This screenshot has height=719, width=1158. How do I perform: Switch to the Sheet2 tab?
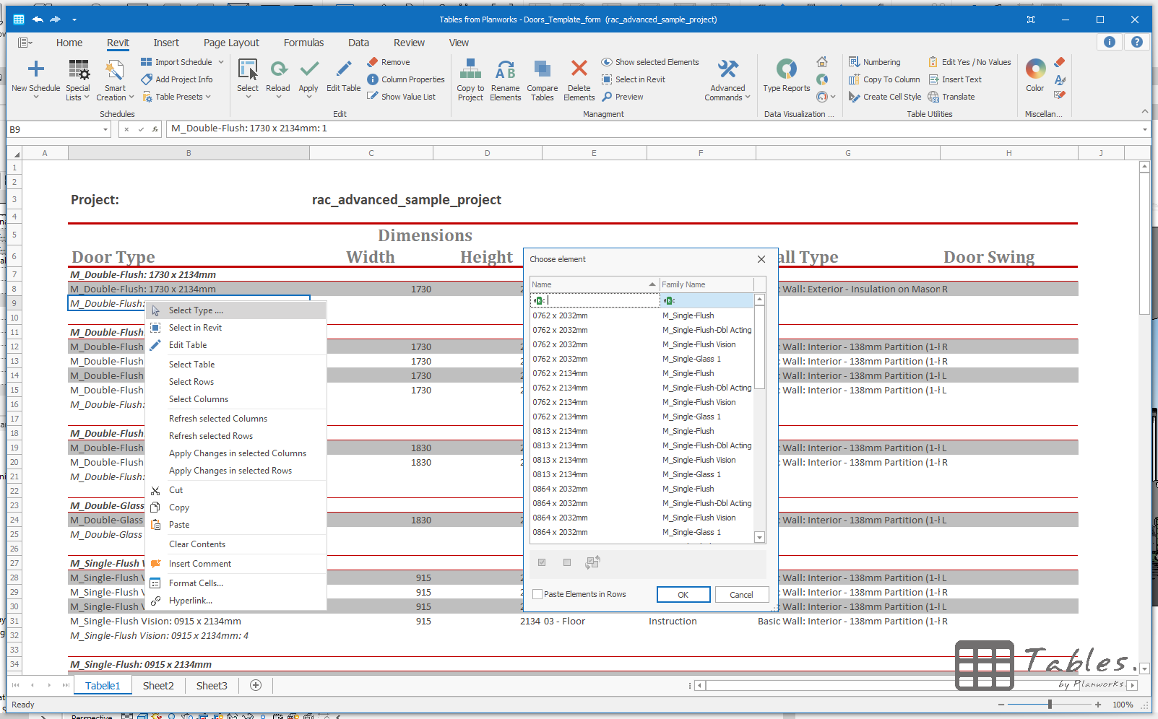158,686
